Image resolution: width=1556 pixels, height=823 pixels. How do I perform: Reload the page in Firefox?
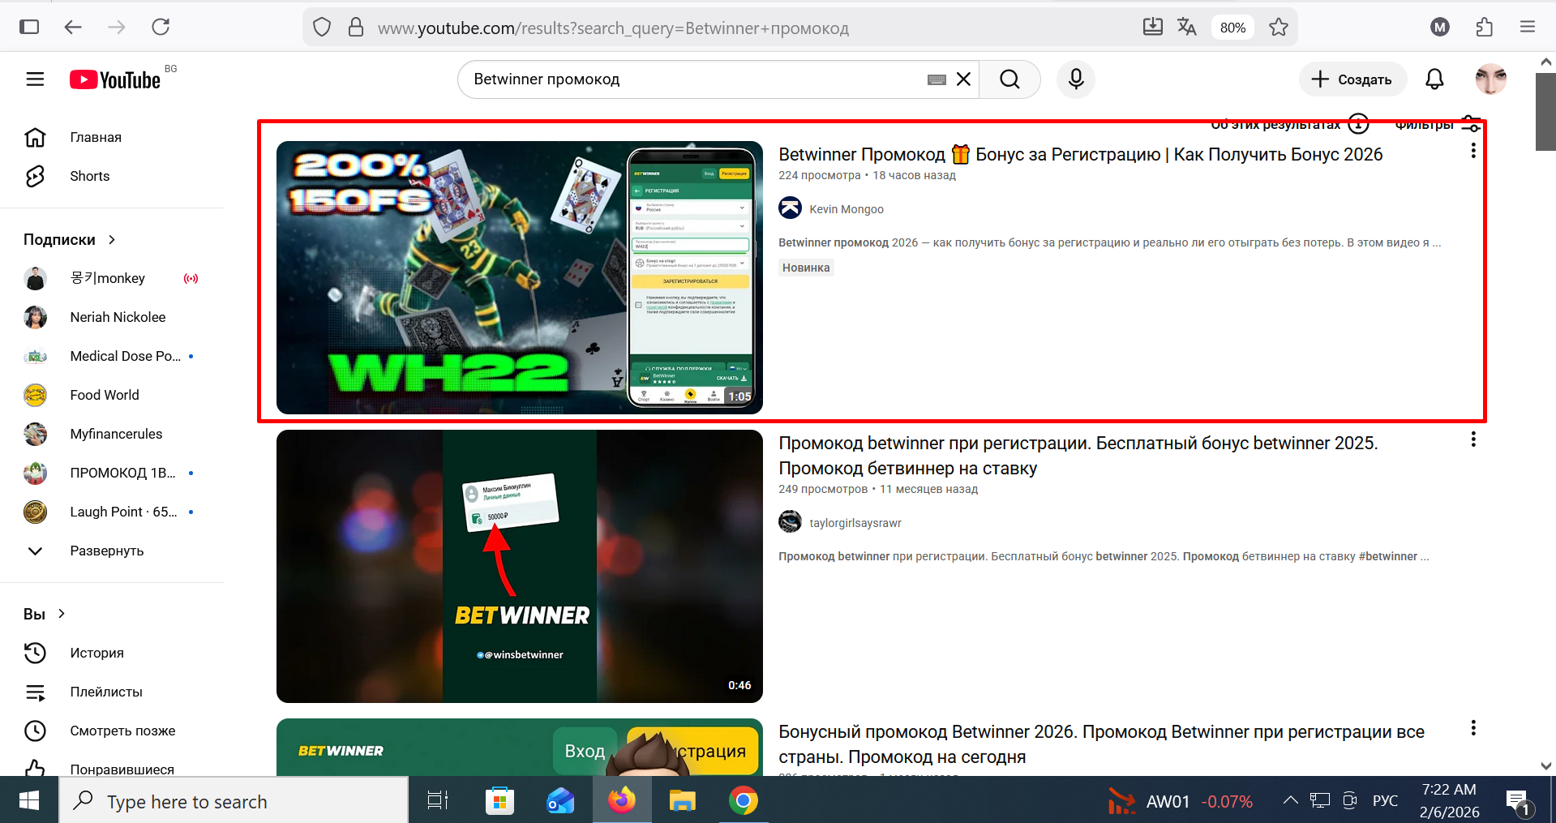tap(161, 28)
